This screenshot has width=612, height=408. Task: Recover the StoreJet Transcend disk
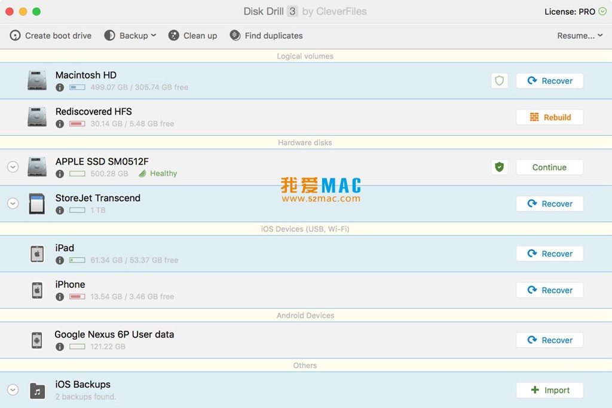pyautogui.click(x=550, y=203)
